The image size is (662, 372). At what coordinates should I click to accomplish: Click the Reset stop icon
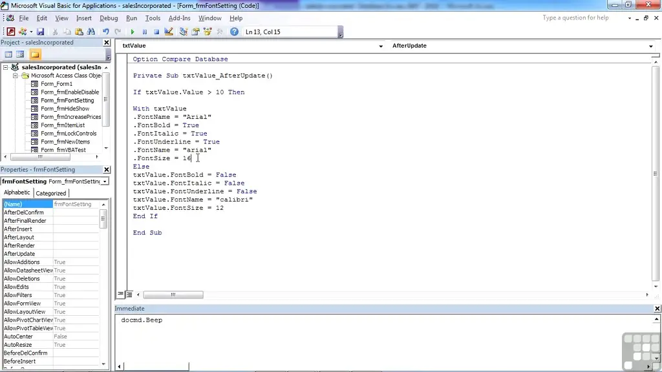pyautogui.click(x=156, y=32)
